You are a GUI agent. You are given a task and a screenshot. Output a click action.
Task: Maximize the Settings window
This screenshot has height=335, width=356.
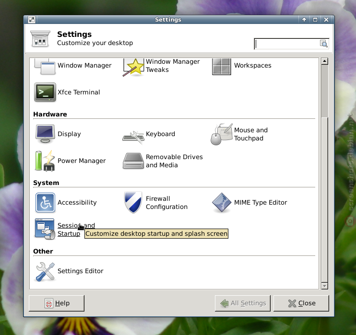click(315, 20)
